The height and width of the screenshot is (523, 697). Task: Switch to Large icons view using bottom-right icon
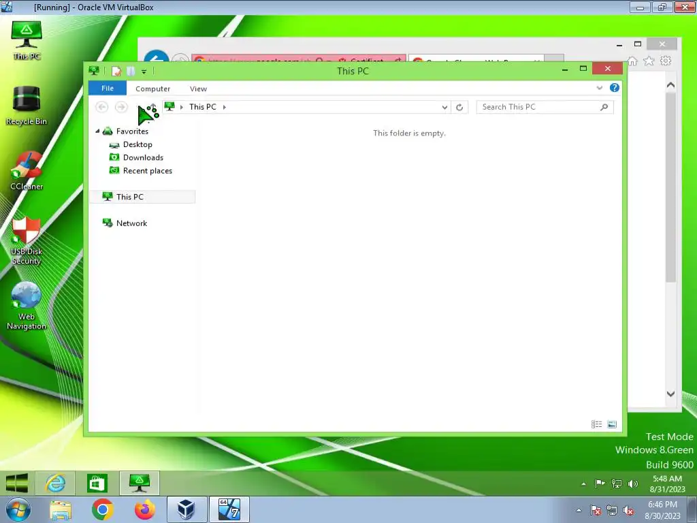[612, 424]
